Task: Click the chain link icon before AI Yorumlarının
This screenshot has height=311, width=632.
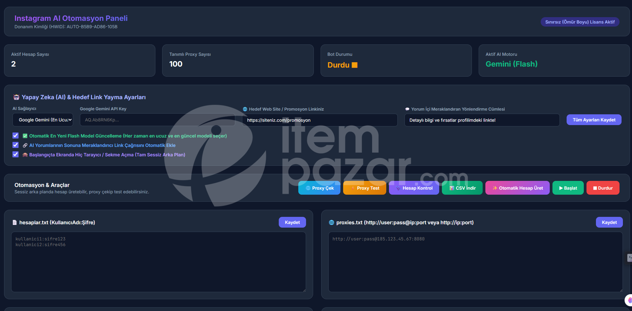Action: [25, 145]
